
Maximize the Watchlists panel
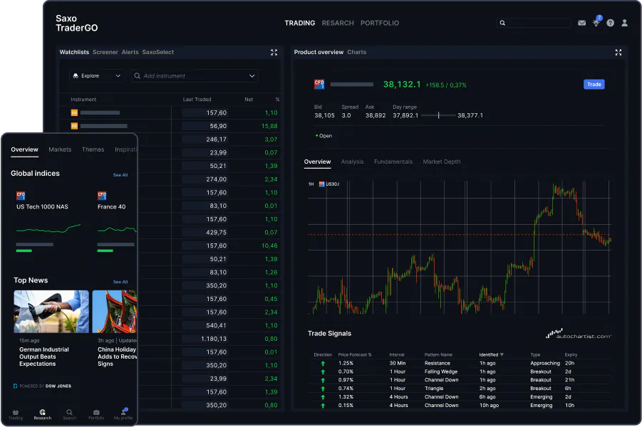(x=274, y=53)
